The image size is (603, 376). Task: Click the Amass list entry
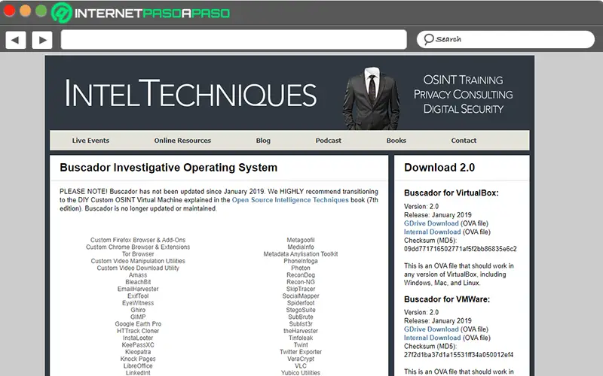click(x=138, y=274)
